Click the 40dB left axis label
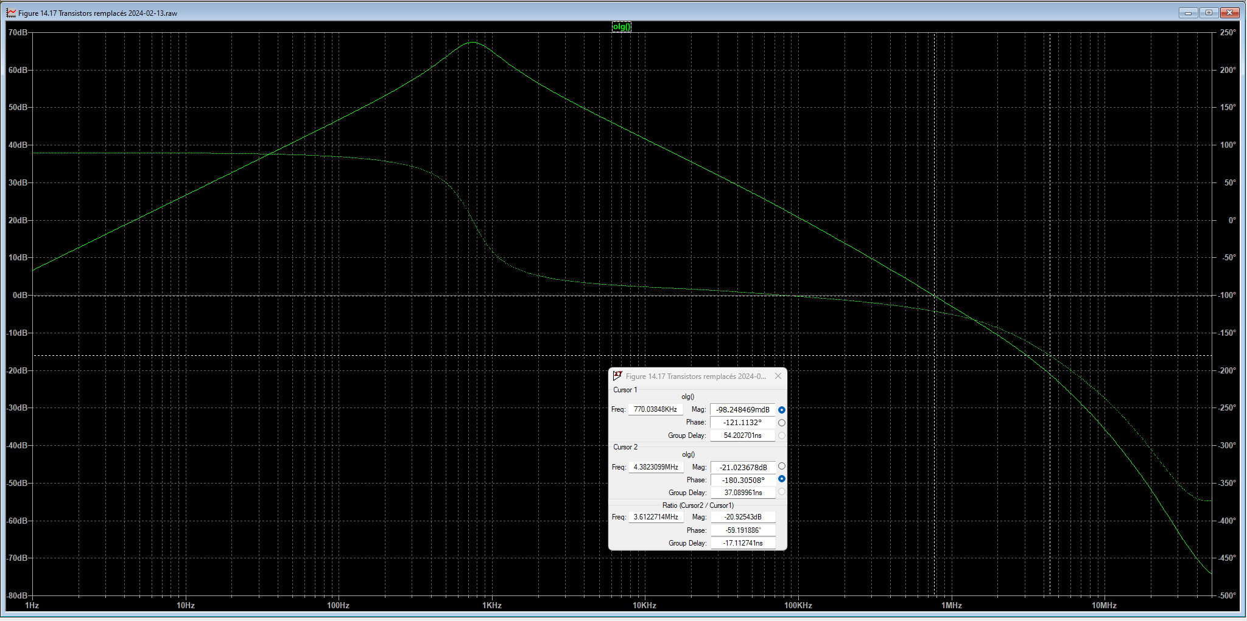1247x621 pixels. coord(18,145)
